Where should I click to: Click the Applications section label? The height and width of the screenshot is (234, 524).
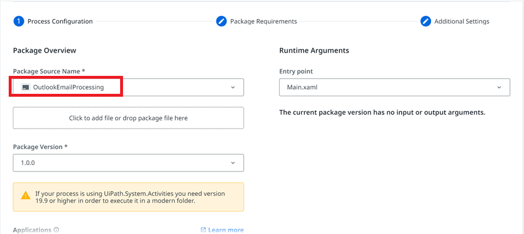[x=32, y=230]
